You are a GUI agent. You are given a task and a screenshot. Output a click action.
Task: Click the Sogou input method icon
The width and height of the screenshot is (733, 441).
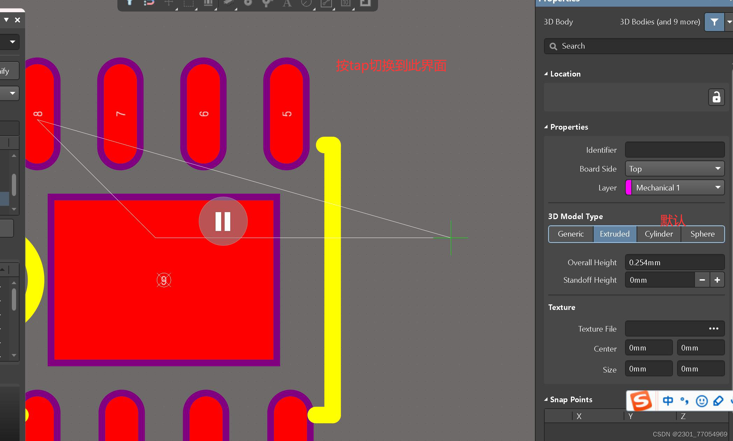tap(641, 401)
